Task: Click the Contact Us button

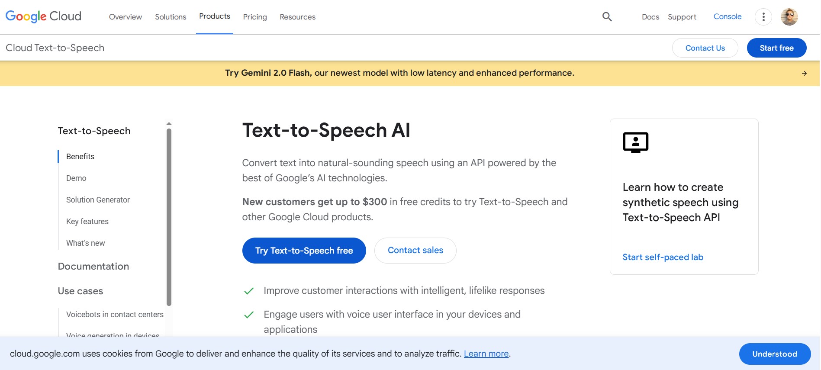Action: (705, 48)
